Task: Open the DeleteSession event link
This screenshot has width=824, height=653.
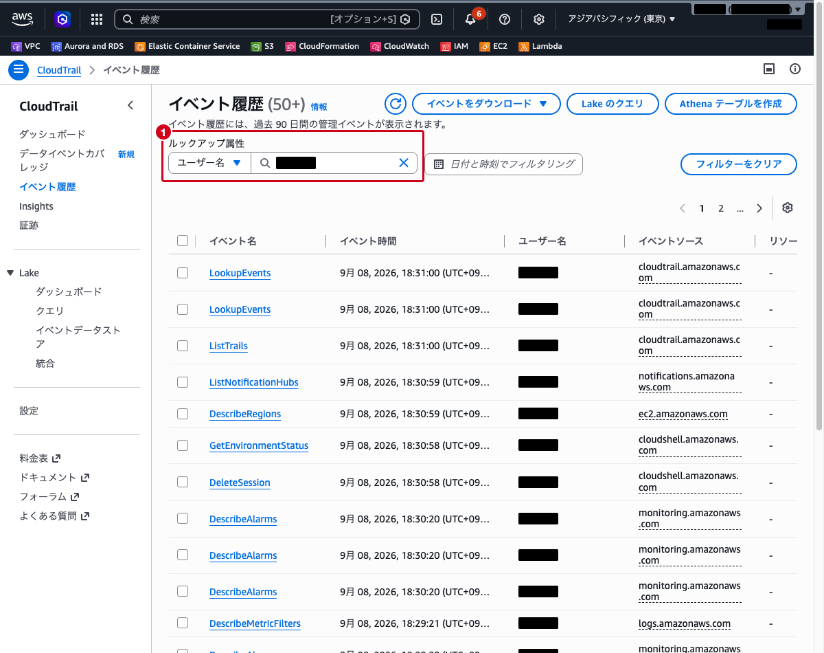Action: click(240, 483)
